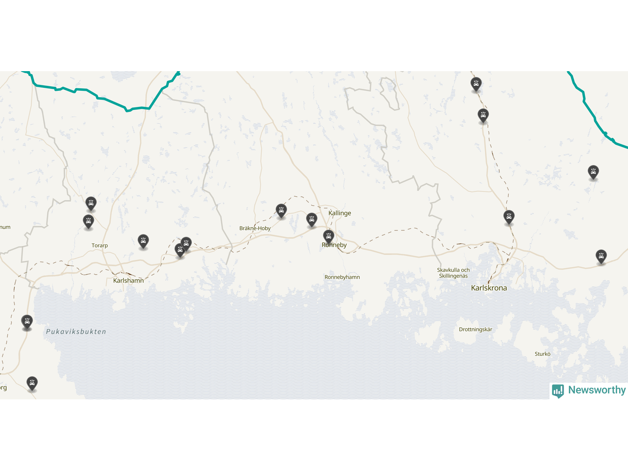Select the isolated marker in the far northeast

[x=593, y=172]
